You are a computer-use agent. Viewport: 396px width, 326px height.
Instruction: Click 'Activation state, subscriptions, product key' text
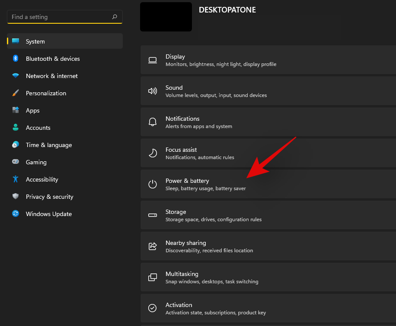pos(216,312)
